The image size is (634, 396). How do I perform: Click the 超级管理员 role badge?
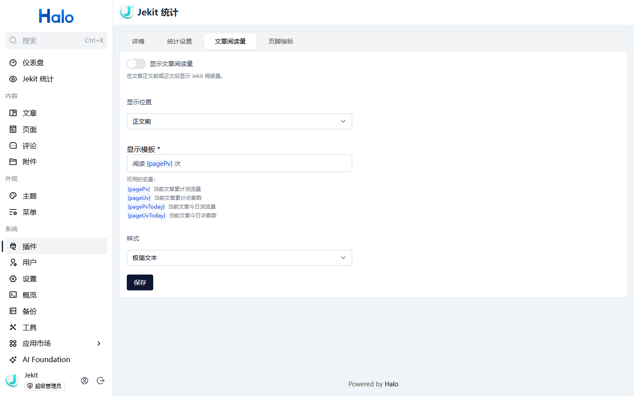point(45,386)
